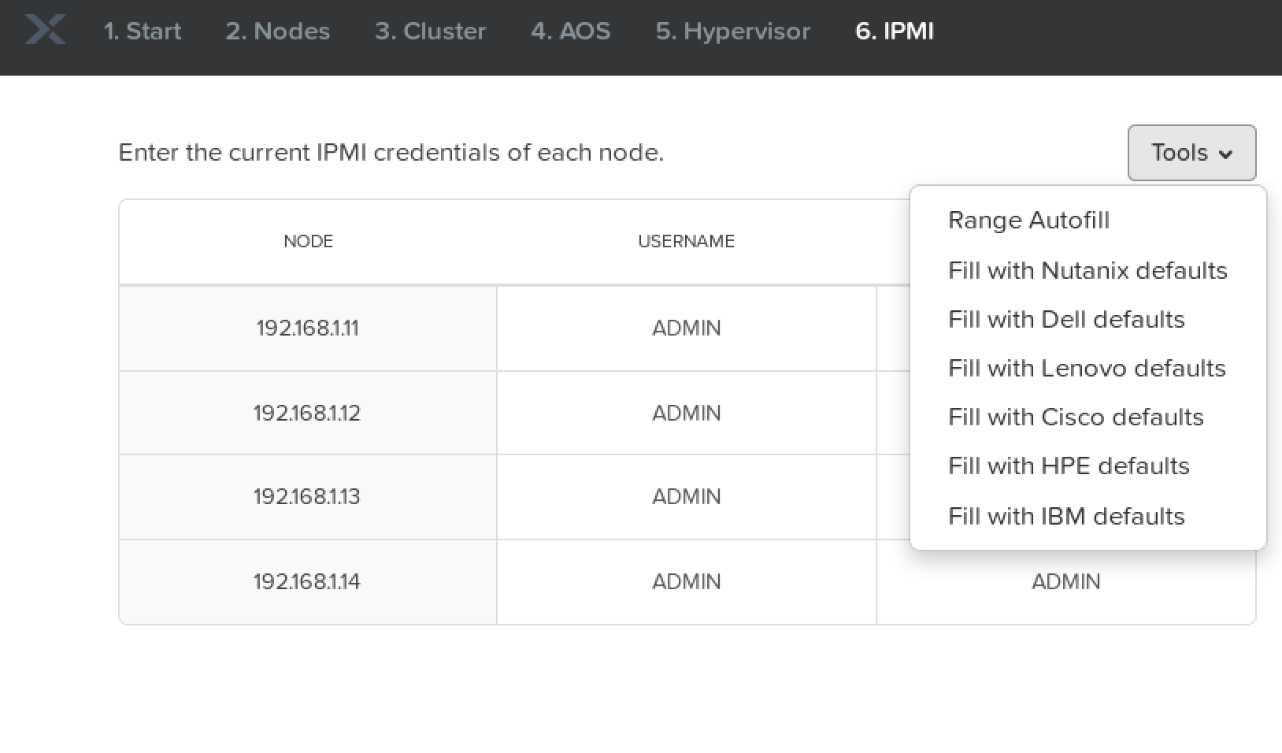
Task: Select Fill with Nutanix defaults
Action: 1087,270
